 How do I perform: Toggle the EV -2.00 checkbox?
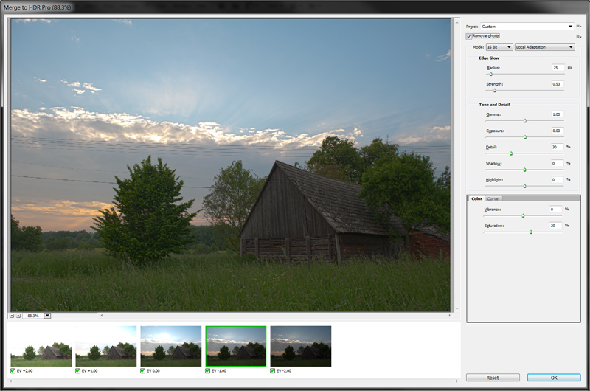click(273, 370)
